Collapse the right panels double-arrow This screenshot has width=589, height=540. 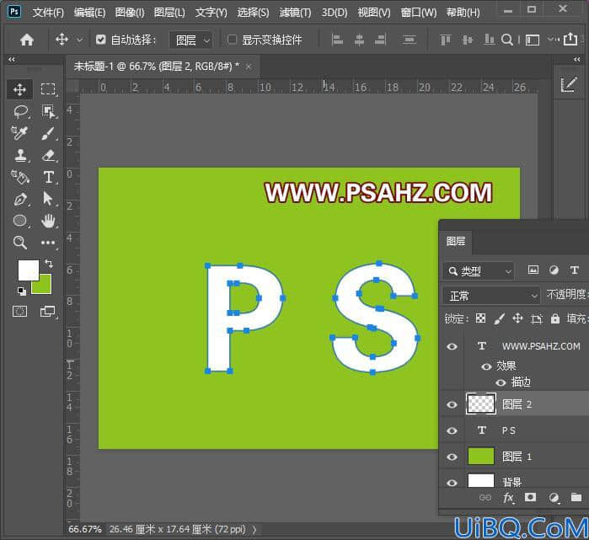point(577,59)
